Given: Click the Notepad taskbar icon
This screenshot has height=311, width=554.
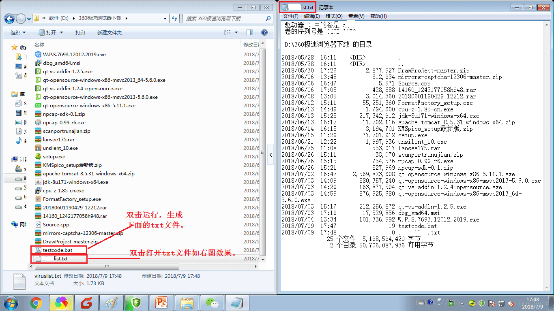Looking at the screenshot, I should [x=236, y=303].
